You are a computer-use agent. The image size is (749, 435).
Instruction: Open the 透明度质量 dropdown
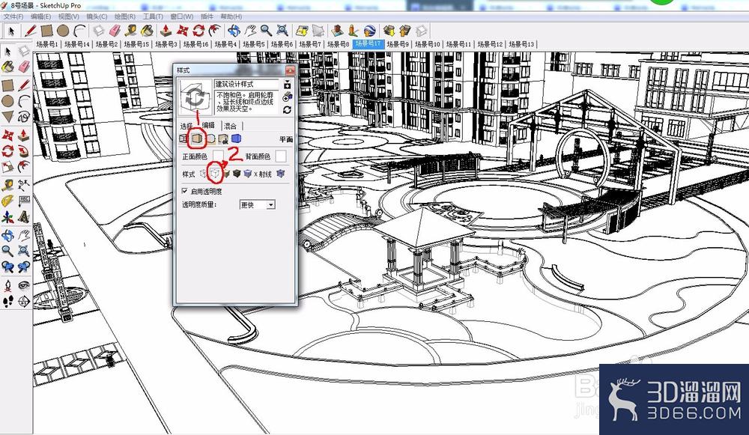[258, 205]
